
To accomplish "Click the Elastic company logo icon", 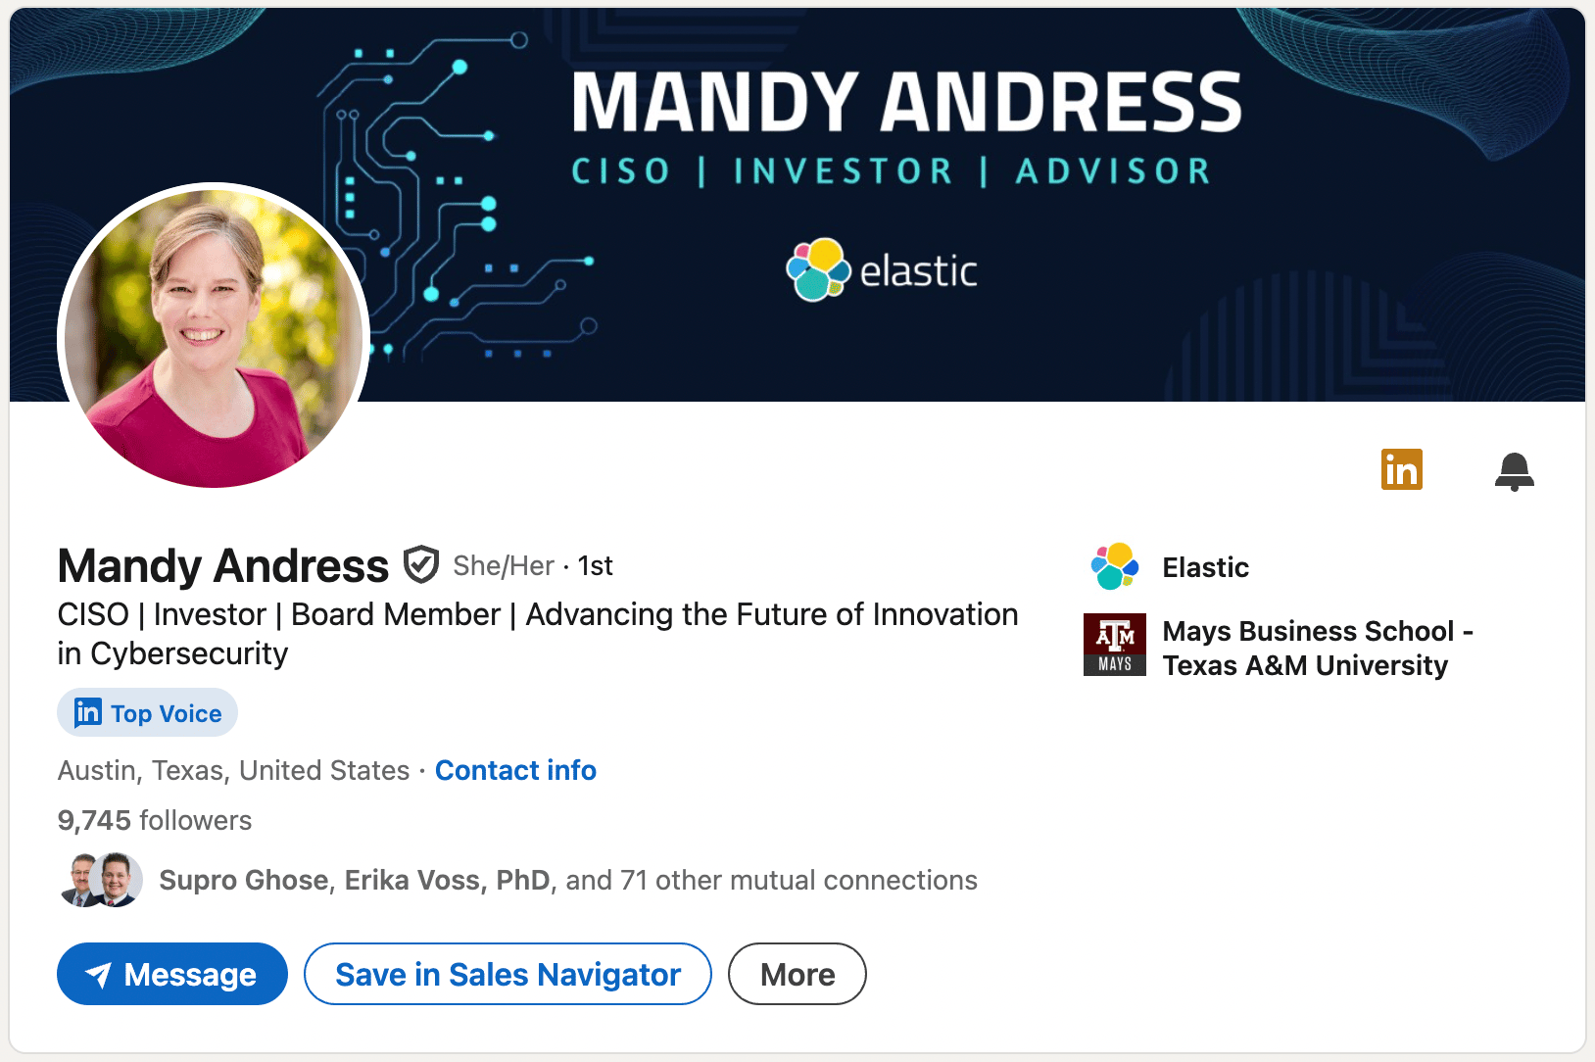I will click(x=1115, y=567).
